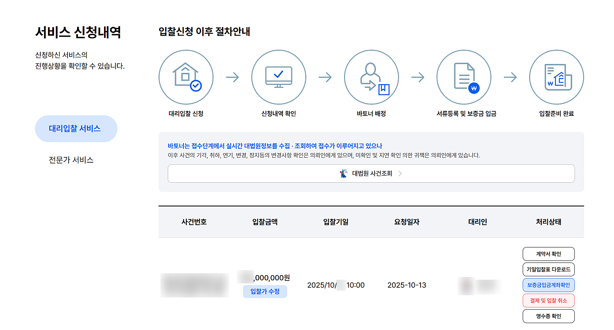
Task: Download the 기일입찰표 file
Action: 548,269
